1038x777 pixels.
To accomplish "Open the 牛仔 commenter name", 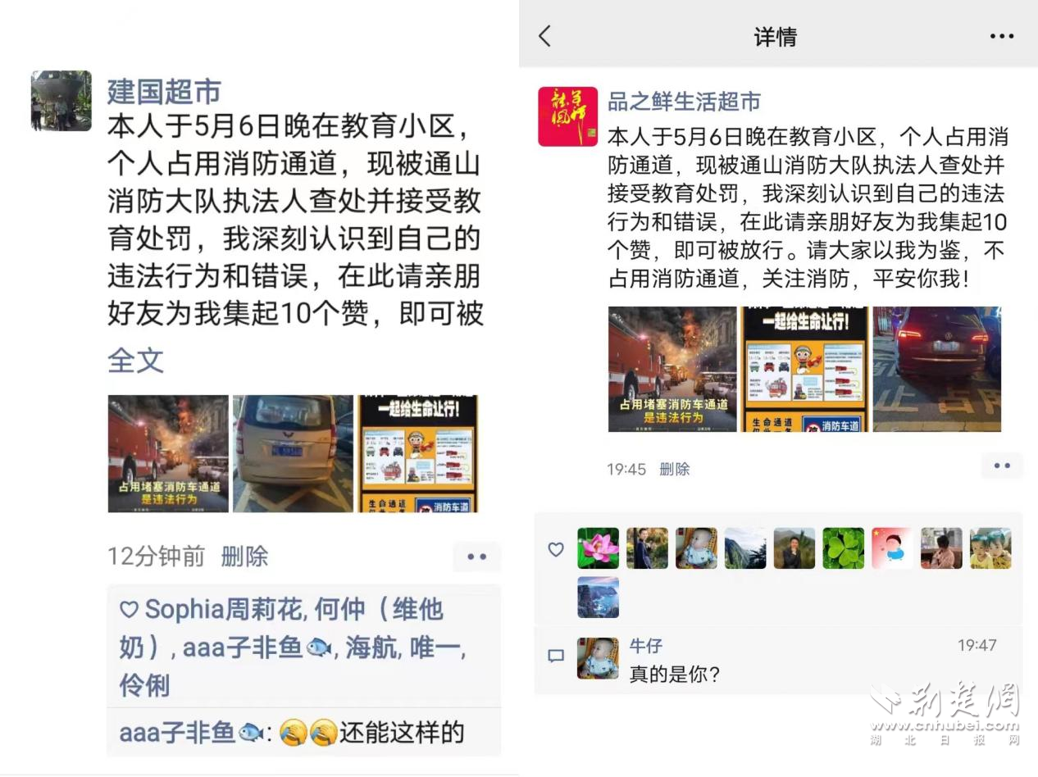I will (x=645, y=646).
